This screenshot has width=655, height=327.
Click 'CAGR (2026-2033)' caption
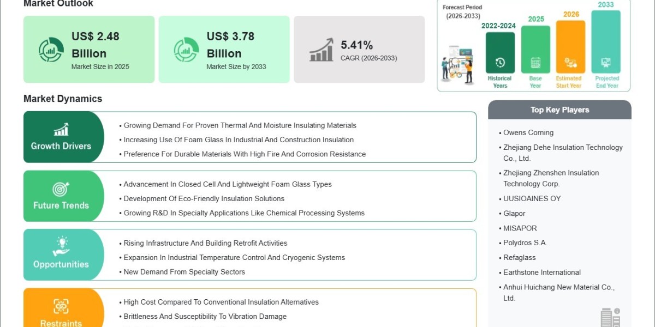pos(369,58)
